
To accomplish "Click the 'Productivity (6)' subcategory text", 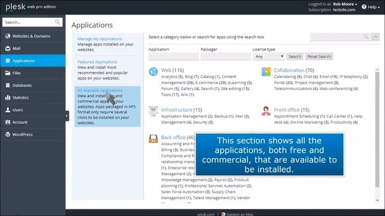I will click(344, 122).
